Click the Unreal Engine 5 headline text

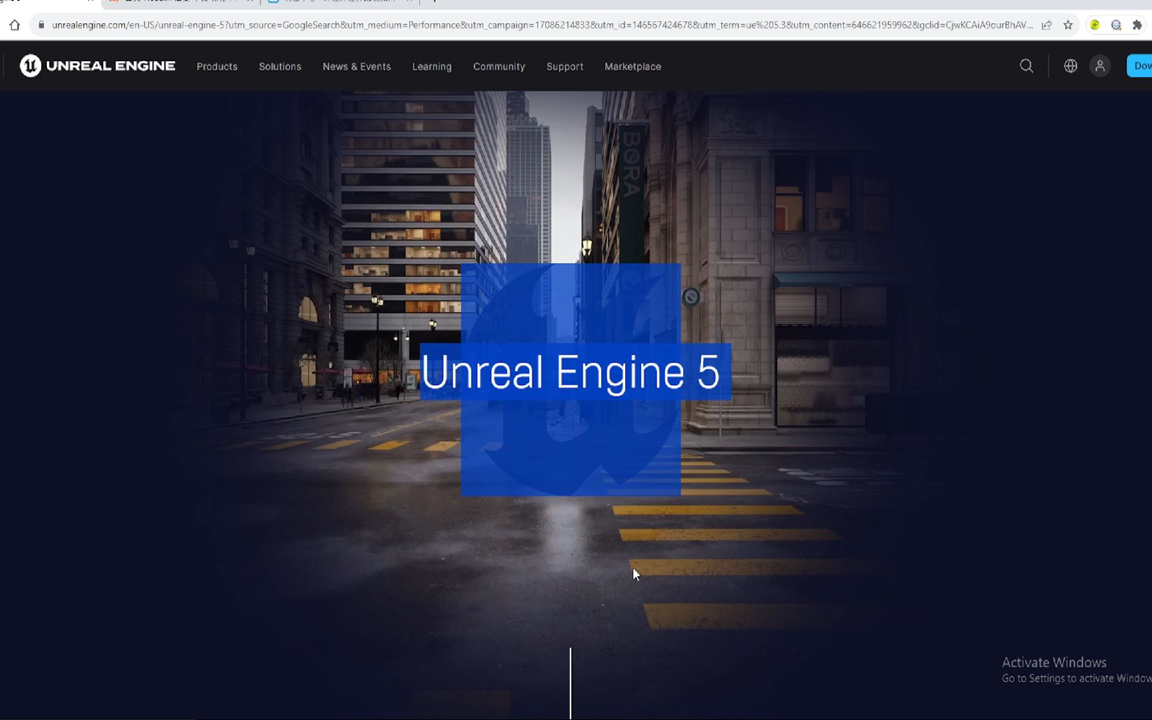coord(571,372)
